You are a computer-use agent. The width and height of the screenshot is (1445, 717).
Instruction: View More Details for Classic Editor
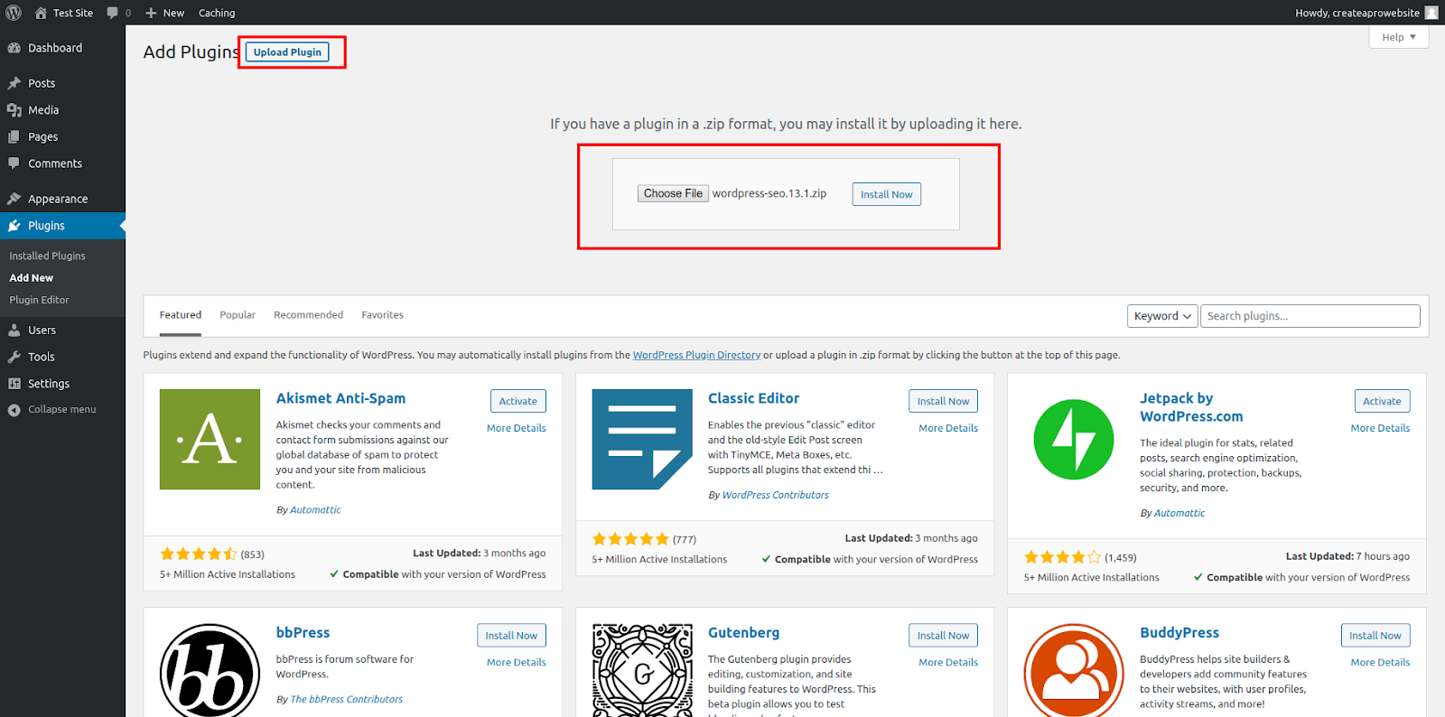[x=948, y=428]
